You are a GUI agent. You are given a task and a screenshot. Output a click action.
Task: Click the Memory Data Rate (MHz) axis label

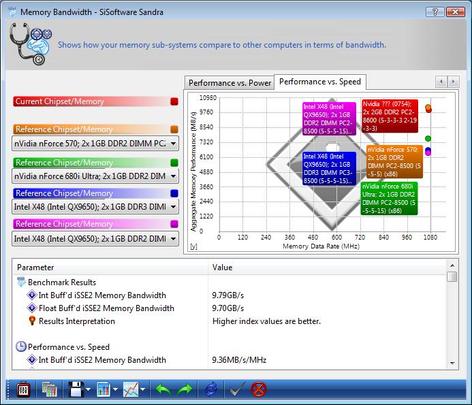(321, 246)
